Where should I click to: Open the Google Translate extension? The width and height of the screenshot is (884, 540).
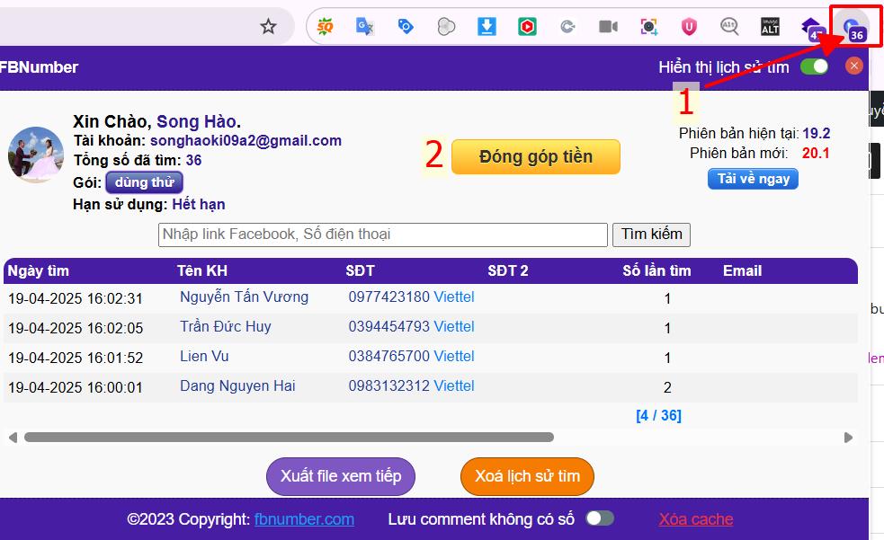(365, 26)
